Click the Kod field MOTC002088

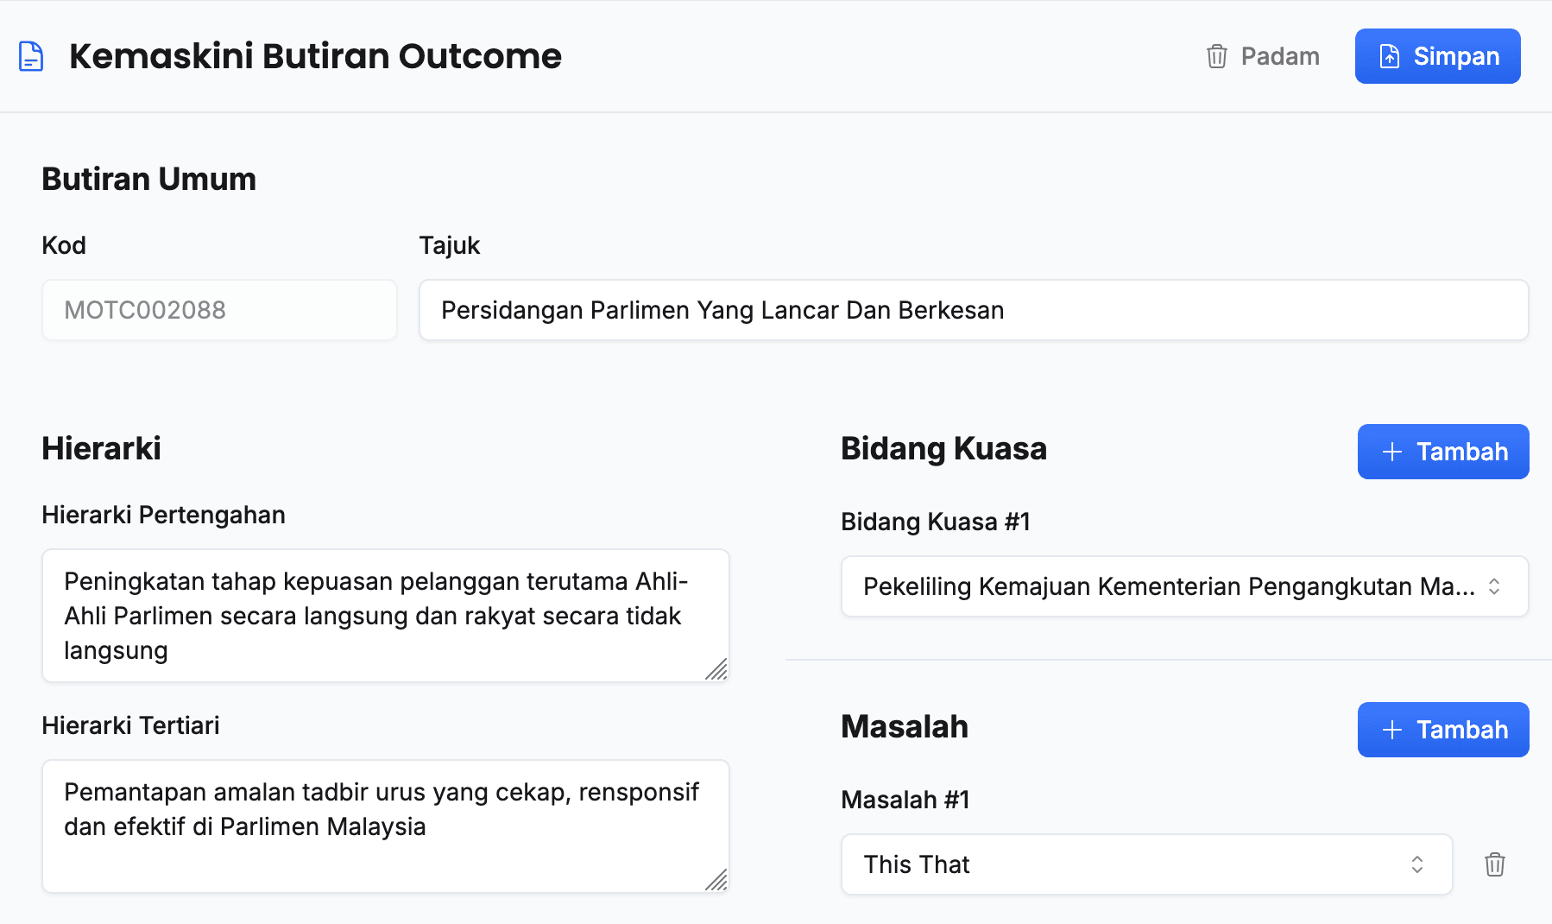pyautogui.click(x=219, y=310)
